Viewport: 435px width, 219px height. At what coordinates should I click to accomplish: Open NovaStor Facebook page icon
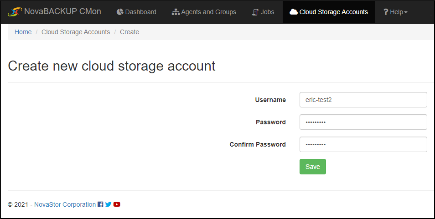coord(100,204)
